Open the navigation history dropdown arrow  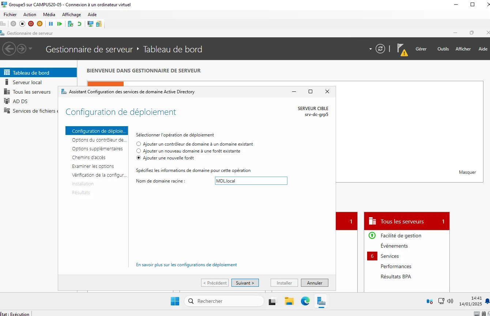click(30, 49)
